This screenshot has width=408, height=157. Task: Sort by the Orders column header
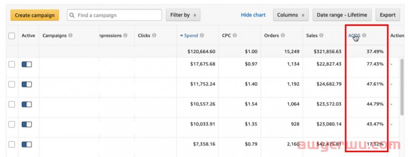coord(271,35)
